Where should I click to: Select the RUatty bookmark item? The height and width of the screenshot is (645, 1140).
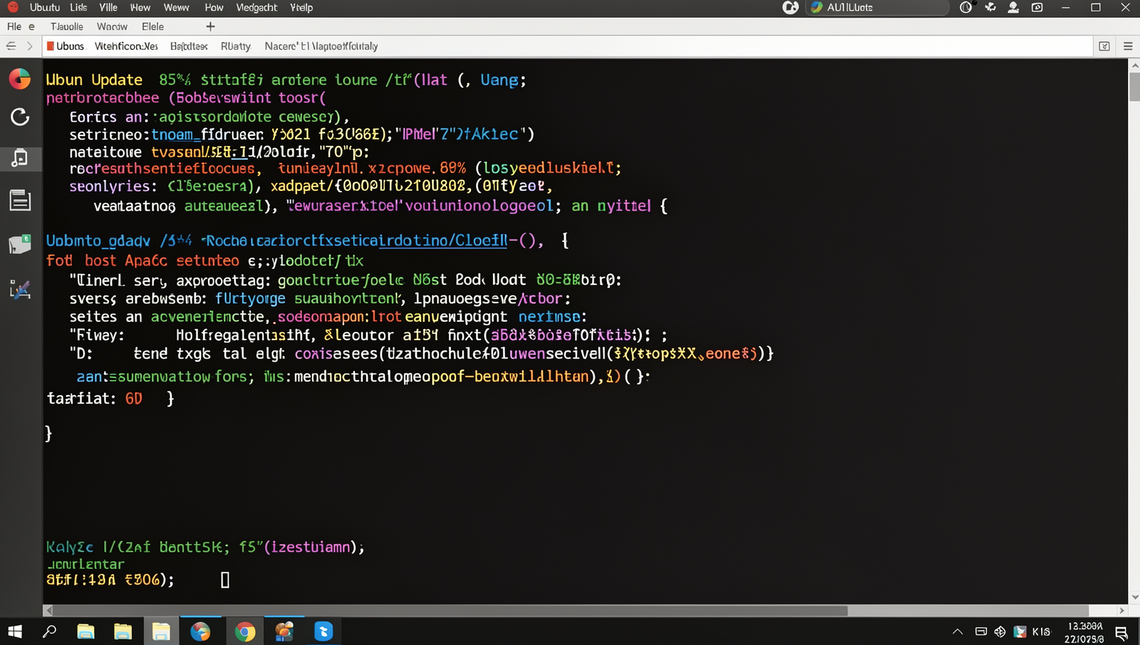coord(236,46)
